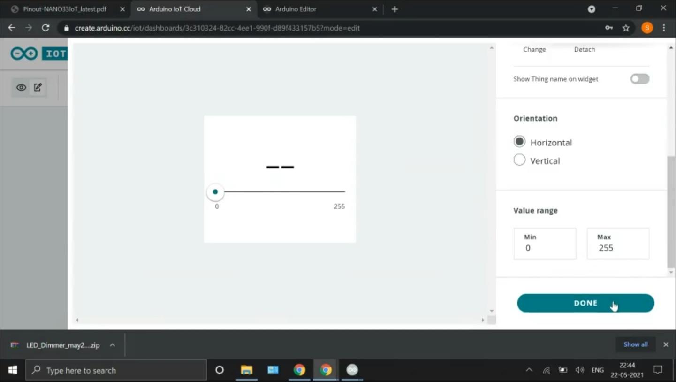The width and height of the screenshot is (676, 382).
Task: Switch to dashboard view mode eye icon
Action: [21, 87]
